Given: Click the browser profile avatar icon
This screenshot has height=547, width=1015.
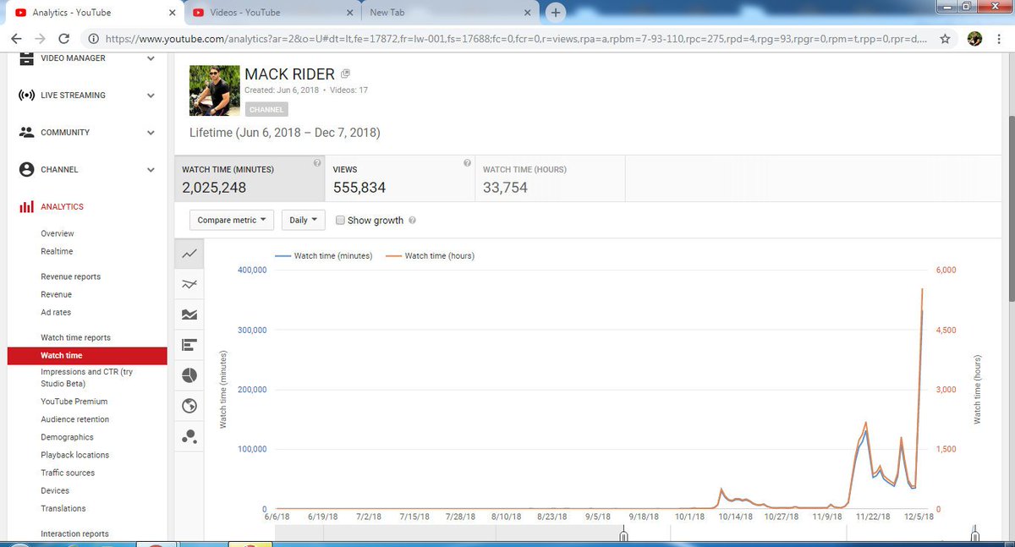Looking at the screenshot, I should [x=974, y=39].
